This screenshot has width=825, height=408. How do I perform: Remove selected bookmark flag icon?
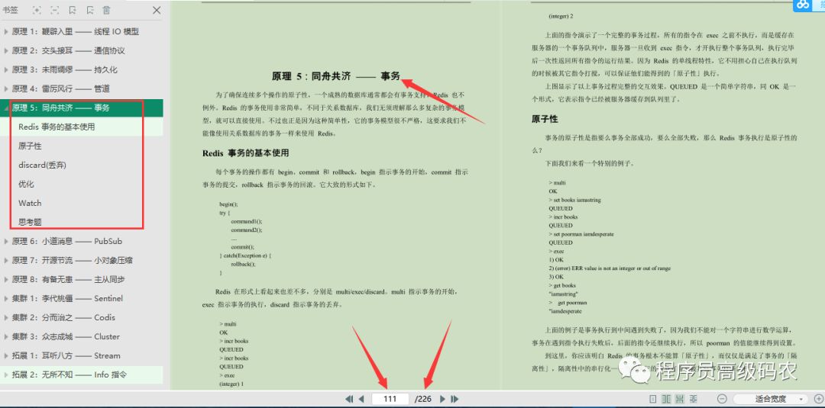(90, 10)
